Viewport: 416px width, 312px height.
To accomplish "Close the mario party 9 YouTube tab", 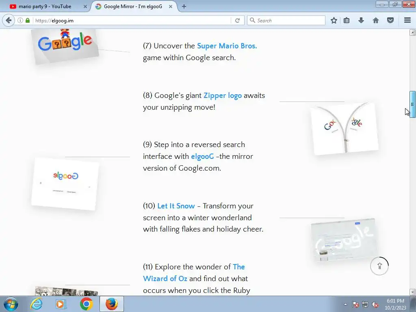I will (x=85, y=6).
